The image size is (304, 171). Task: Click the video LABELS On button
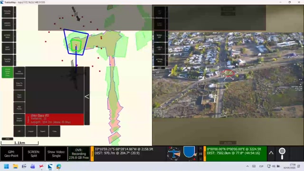pyautogui.click(x=160, y=48)
